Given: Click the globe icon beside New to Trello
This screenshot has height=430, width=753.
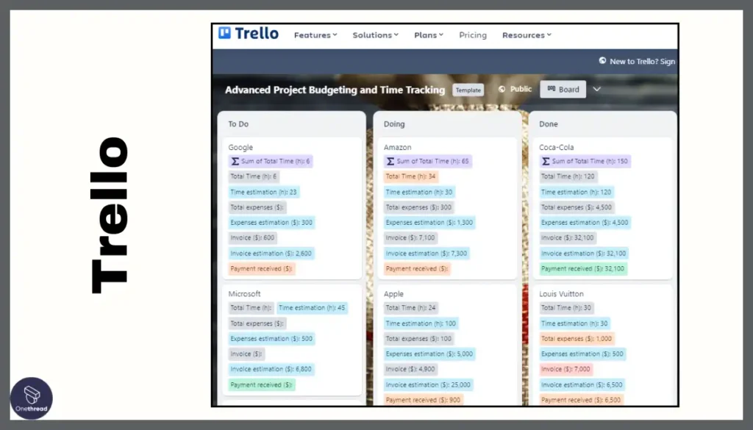Looking at the screenshot, I should pos(602,61).
